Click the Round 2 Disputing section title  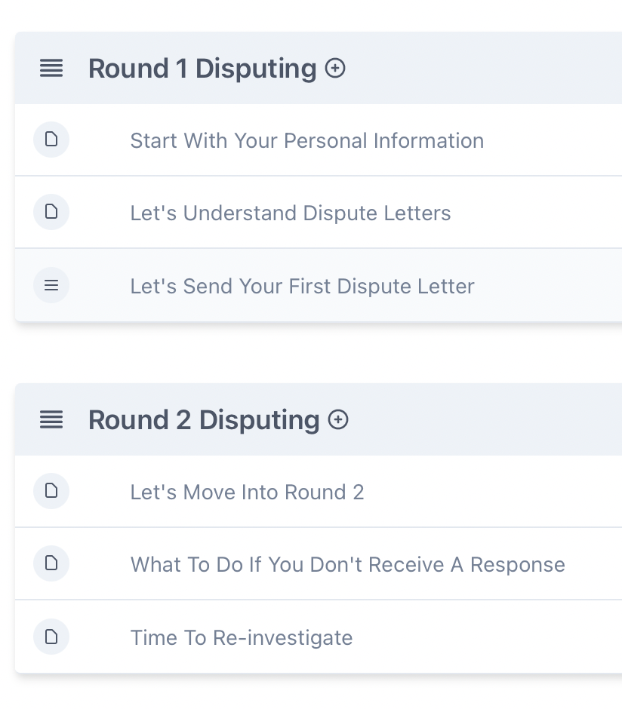click(x=204, y=420)
